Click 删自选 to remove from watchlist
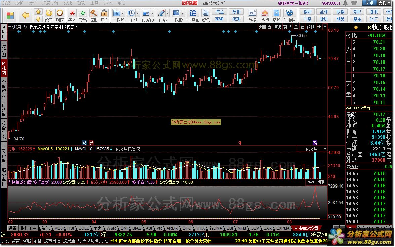Viewport: 395px width, 247px height. [x=265, y=27]
